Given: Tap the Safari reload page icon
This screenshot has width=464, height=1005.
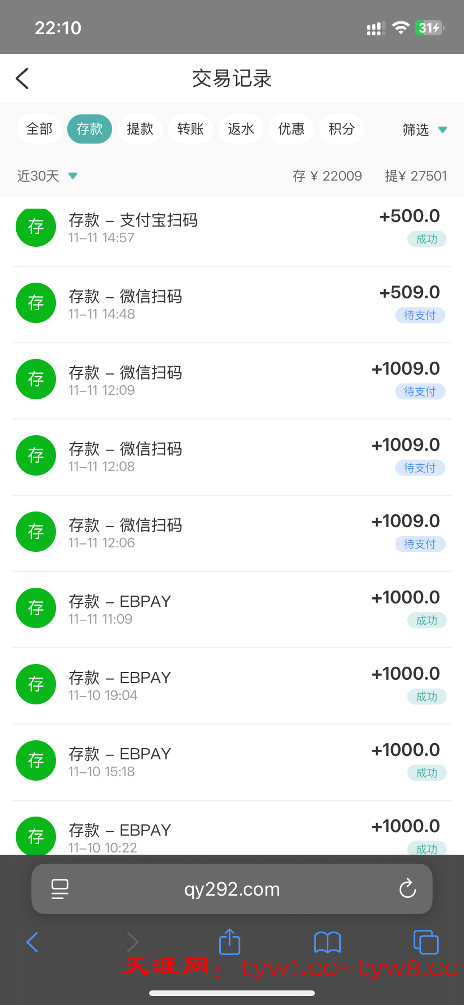Looking at the screenshot, I should click(407, 888).
